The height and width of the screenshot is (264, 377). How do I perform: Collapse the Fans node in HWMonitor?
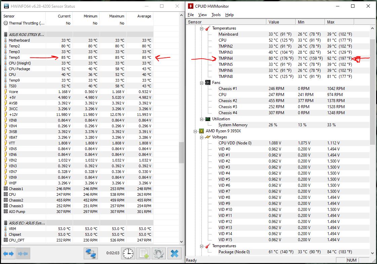[201, 83]
